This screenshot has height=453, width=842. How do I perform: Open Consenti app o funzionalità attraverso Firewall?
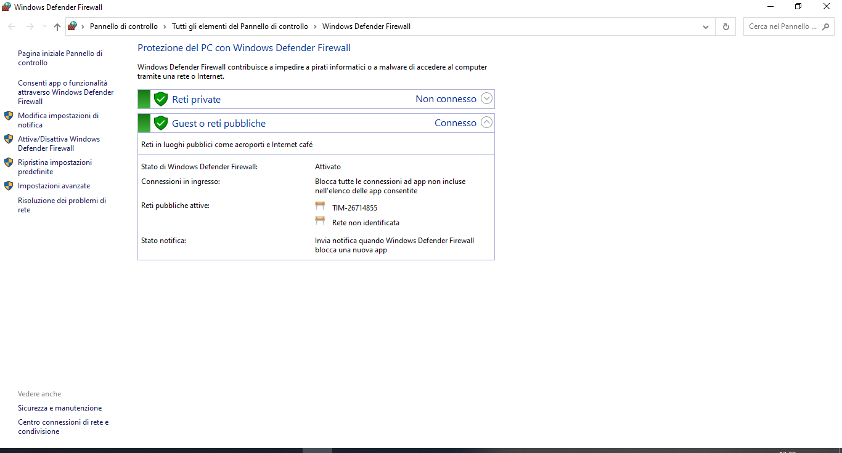click(x=66, y=92)
